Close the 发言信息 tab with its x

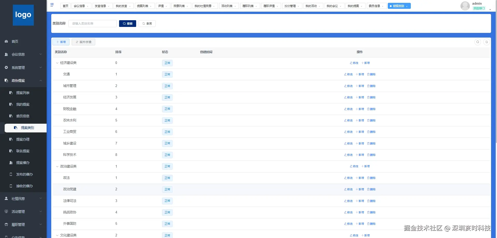109,6
